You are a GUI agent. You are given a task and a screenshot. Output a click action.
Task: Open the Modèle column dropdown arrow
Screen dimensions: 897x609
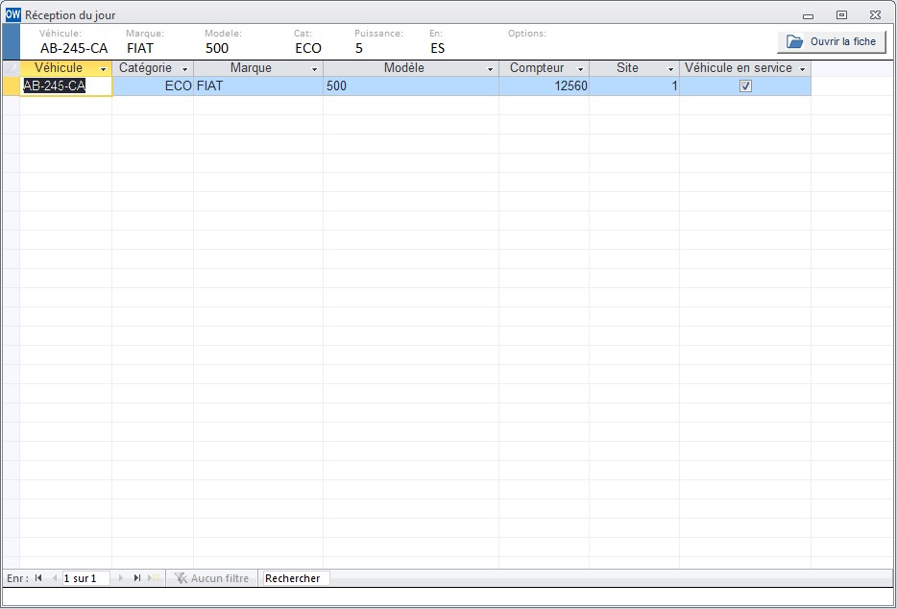490,69
